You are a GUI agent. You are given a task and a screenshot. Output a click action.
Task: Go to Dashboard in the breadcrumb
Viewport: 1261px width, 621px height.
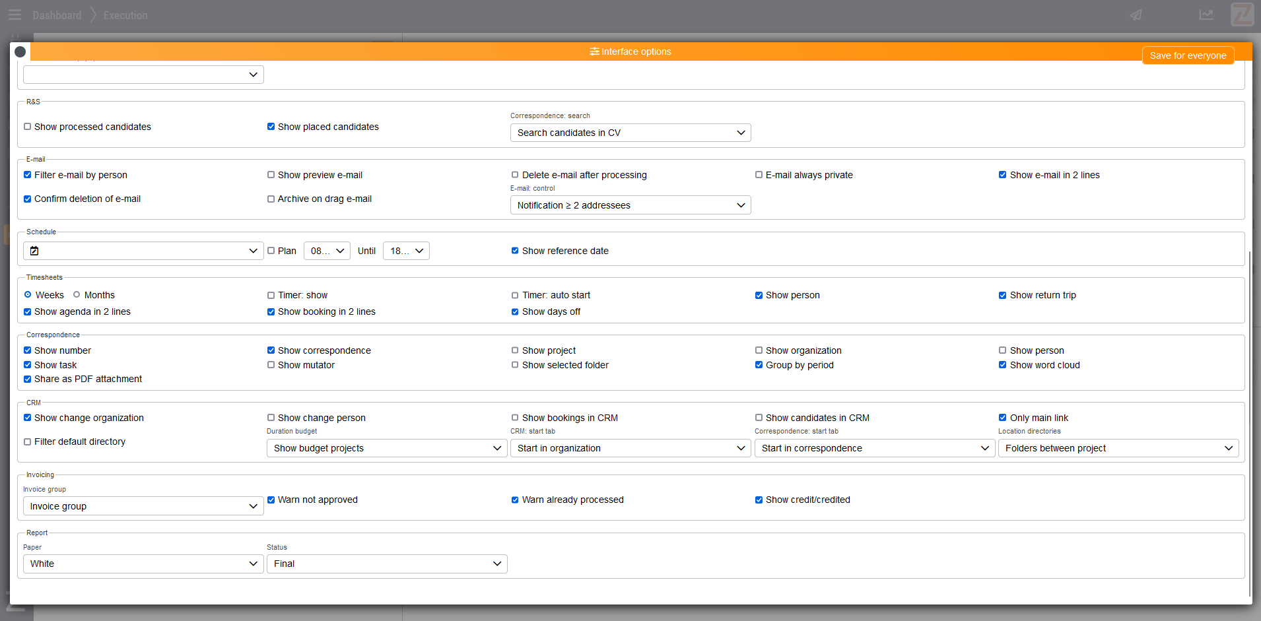pos(57,15)
